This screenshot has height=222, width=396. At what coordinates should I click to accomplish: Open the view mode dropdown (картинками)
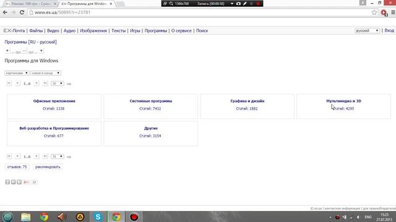(x=17, y=73)
